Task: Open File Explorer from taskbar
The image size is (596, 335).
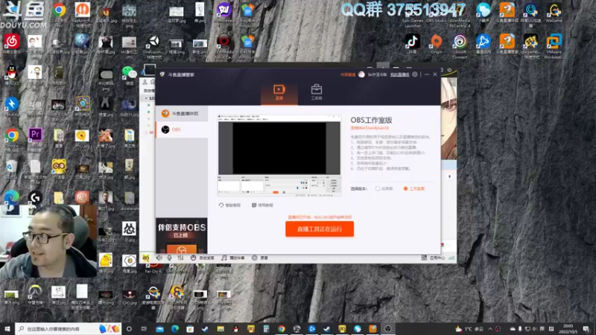Action: pos(221,328)
